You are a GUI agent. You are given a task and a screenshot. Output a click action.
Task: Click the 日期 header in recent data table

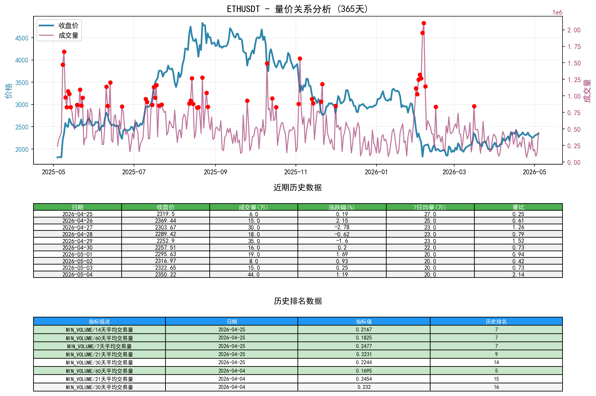(x=78, y=207)
